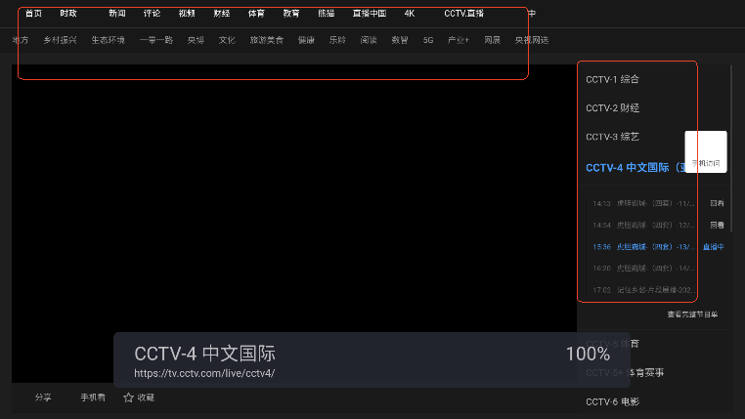Open the 首页 home link
The image size is (745, 419).
coord(33,14)
